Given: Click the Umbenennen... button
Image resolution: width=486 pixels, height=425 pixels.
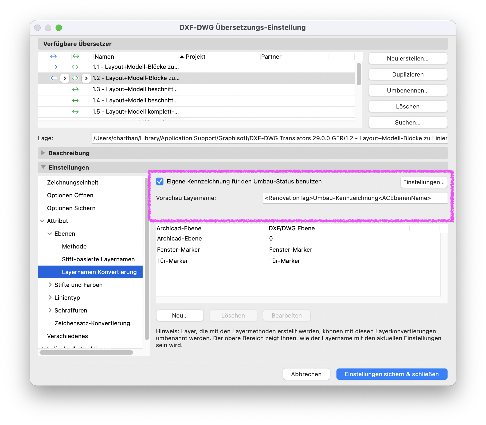Looking at the screenshot, I should (408, 90).
